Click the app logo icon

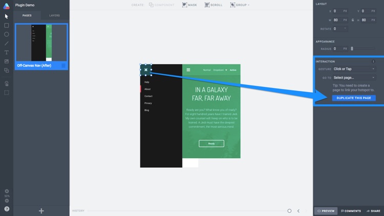[6, 6]
